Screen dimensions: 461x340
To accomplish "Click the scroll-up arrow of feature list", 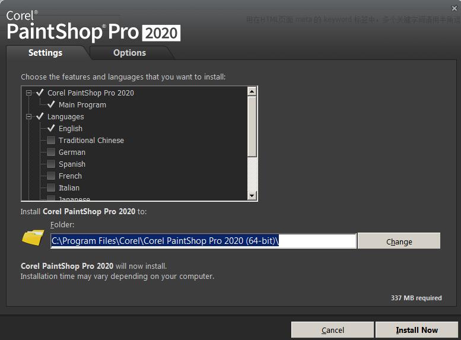I will click(252, 91).
